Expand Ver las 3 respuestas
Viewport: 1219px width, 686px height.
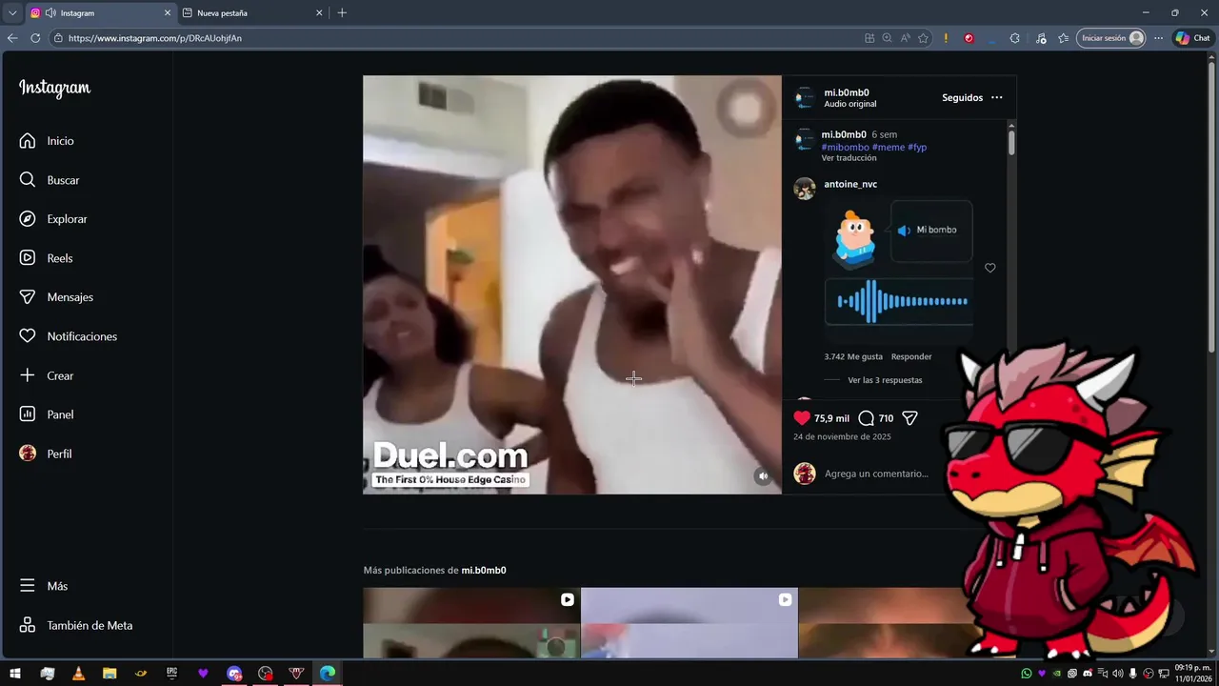click(x=885, y=380)
